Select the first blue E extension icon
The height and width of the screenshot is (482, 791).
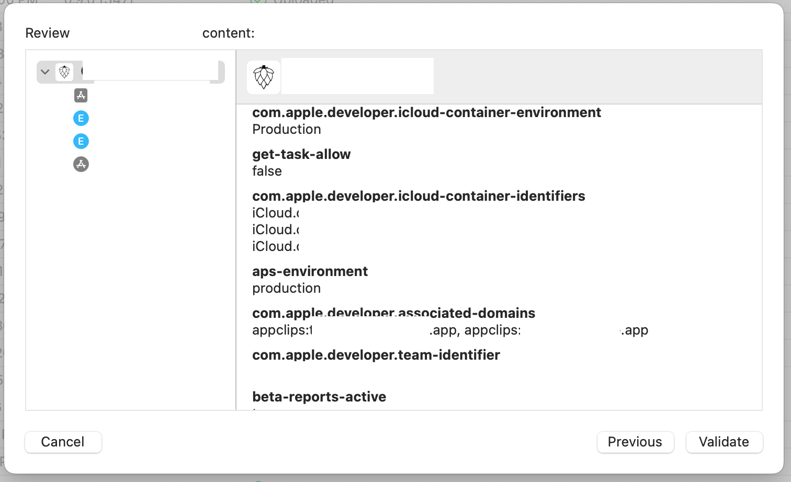pyautogui.click(x=81, y=118)
